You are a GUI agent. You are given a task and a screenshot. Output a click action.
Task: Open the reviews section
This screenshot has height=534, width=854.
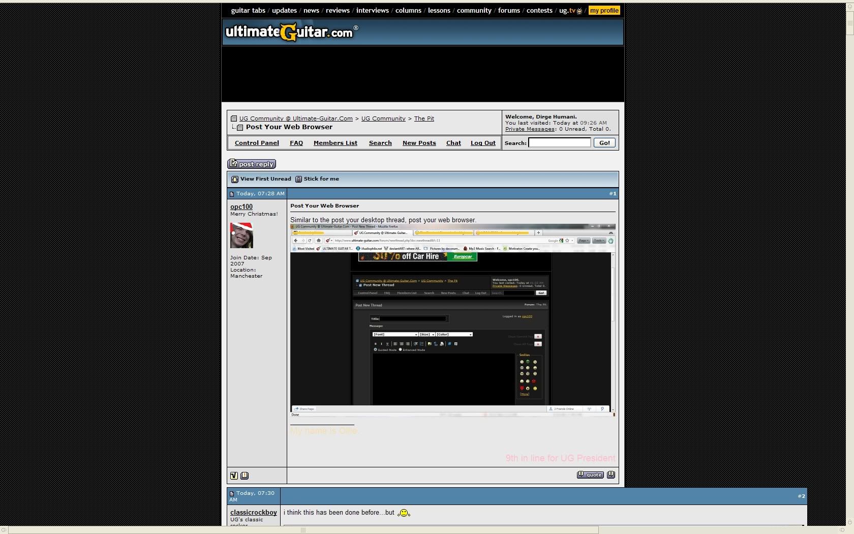click(338, 10)
